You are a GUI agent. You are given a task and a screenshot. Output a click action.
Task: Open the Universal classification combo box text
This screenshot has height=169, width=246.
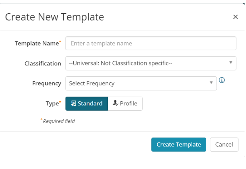[120, 63]
